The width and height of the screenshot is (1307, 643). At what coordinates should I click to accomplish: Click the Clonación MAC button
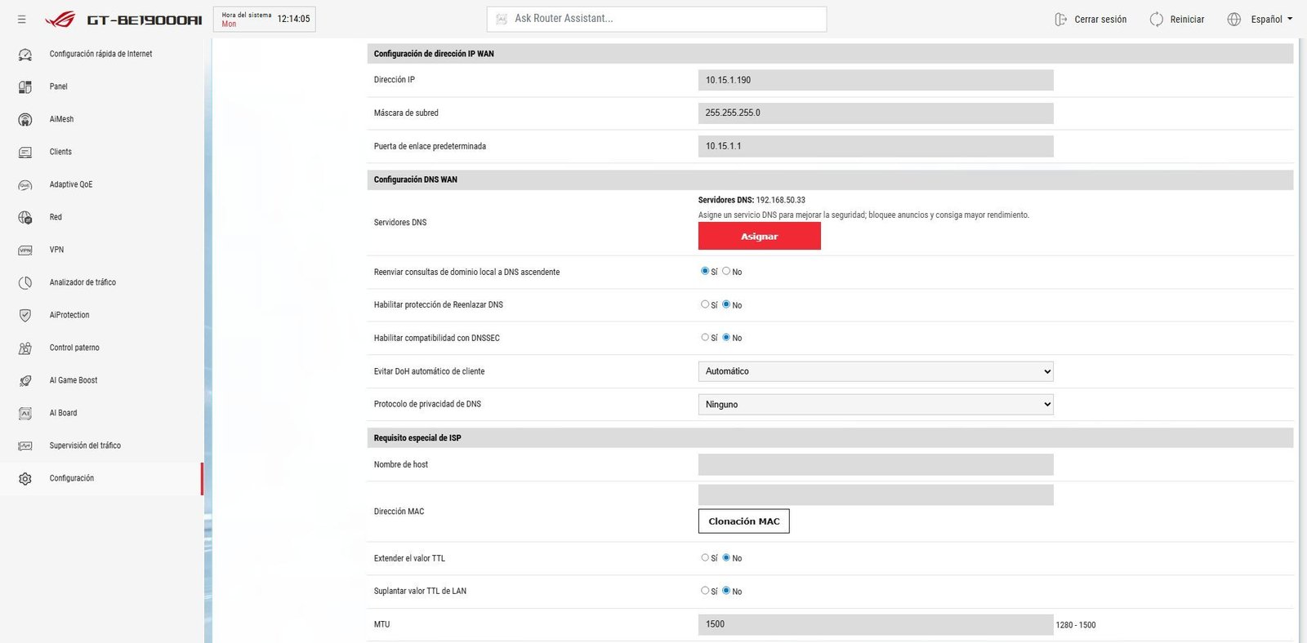click(x=744, y=521)
